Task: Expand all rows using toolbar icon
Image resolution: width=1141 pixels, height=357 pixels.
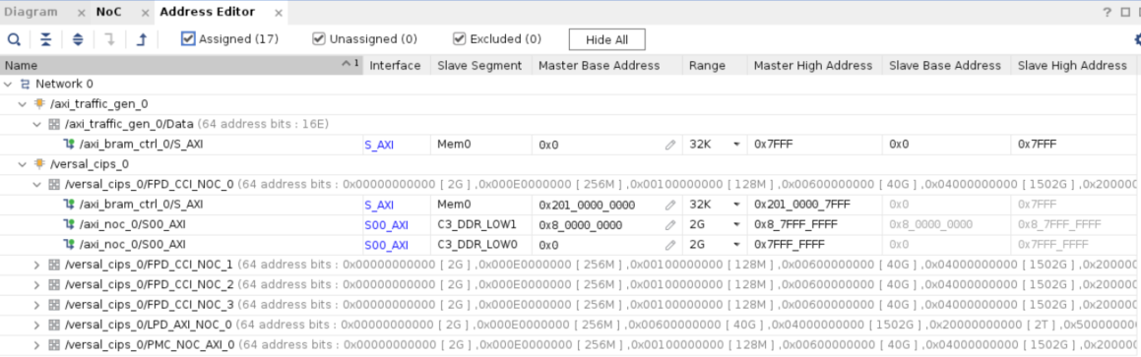Action: pos(78,39)
